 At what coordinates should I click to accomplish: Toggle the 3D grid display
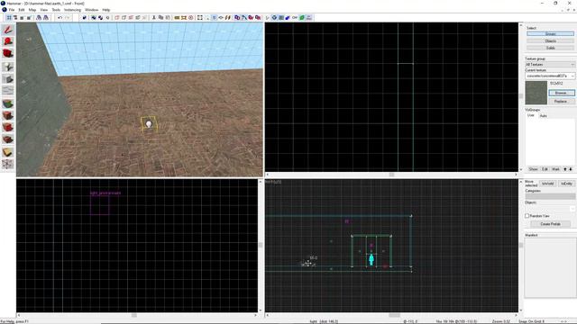(15, 18)
